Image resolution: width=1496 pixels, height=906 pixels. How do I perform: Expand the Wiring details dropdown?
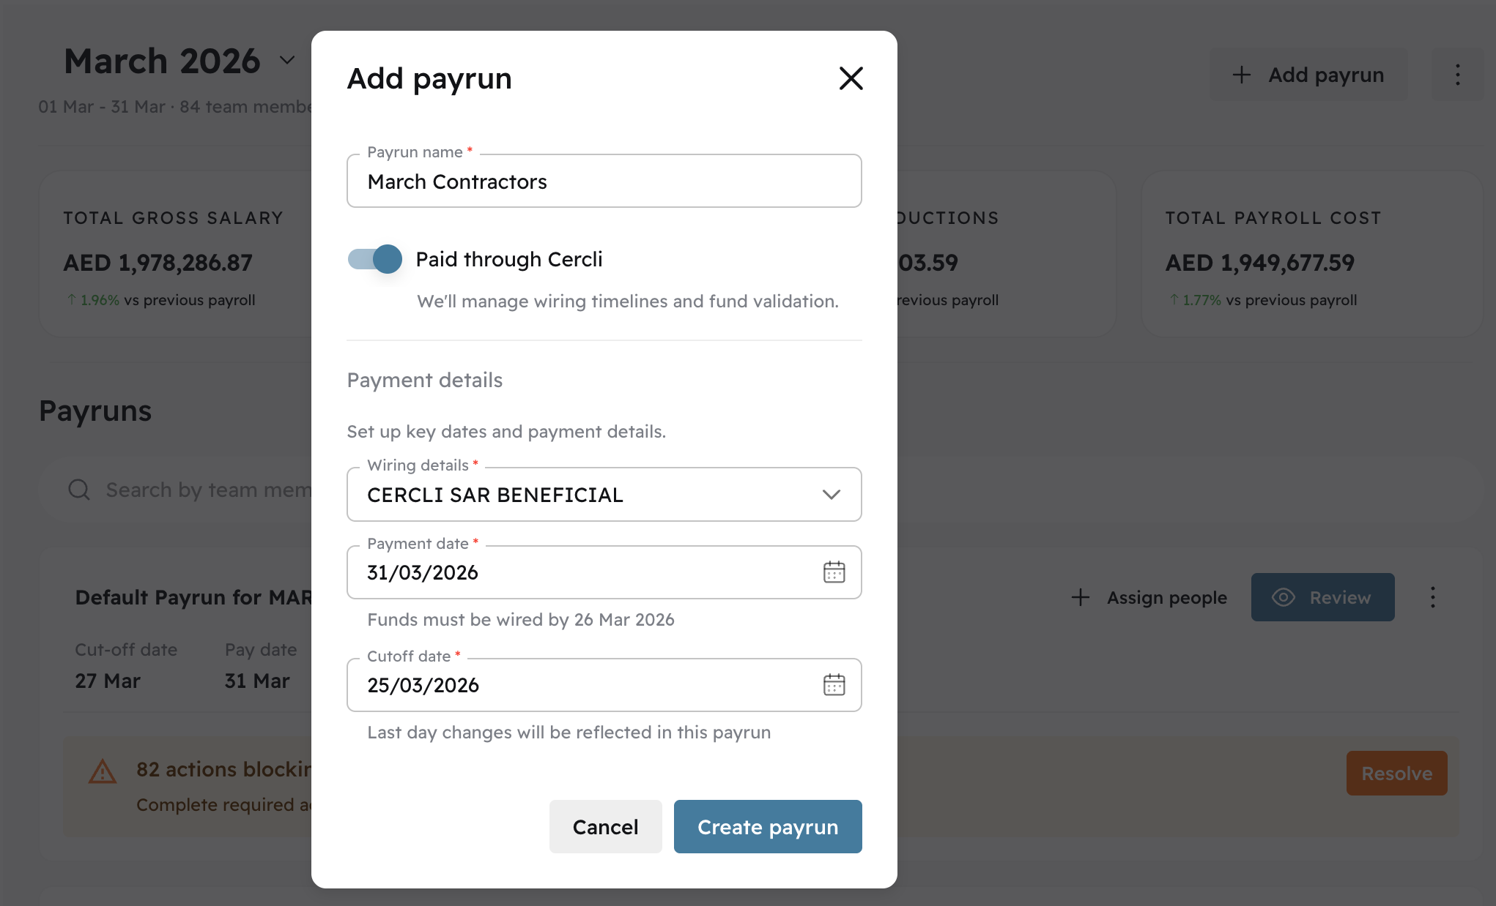point(604,495)
